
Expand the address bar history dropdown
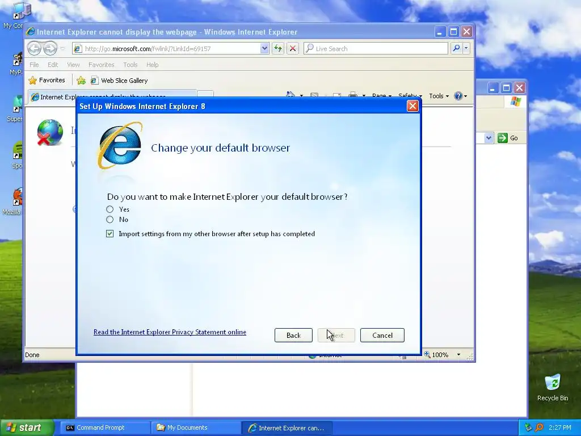(264, 48)
